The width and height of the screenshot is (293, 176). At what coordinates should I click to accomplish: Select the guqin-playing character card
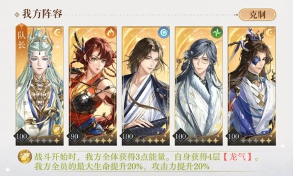pos(146,86)
